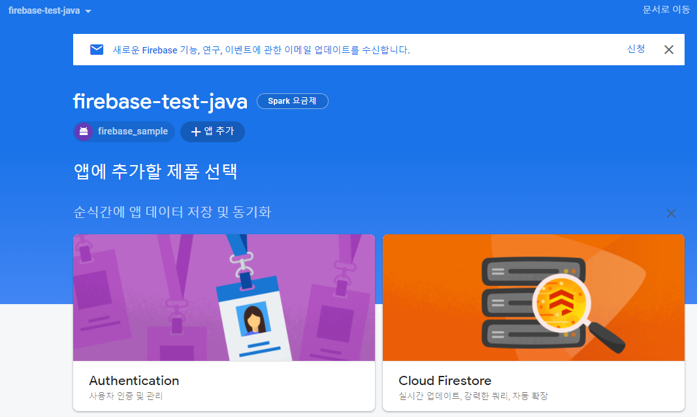Image resolution: width=697 pixels, height=417 pixels.
Task: Click the 실시간 업데이트, 강력한 쿼리 description
Action: (473, 395)
